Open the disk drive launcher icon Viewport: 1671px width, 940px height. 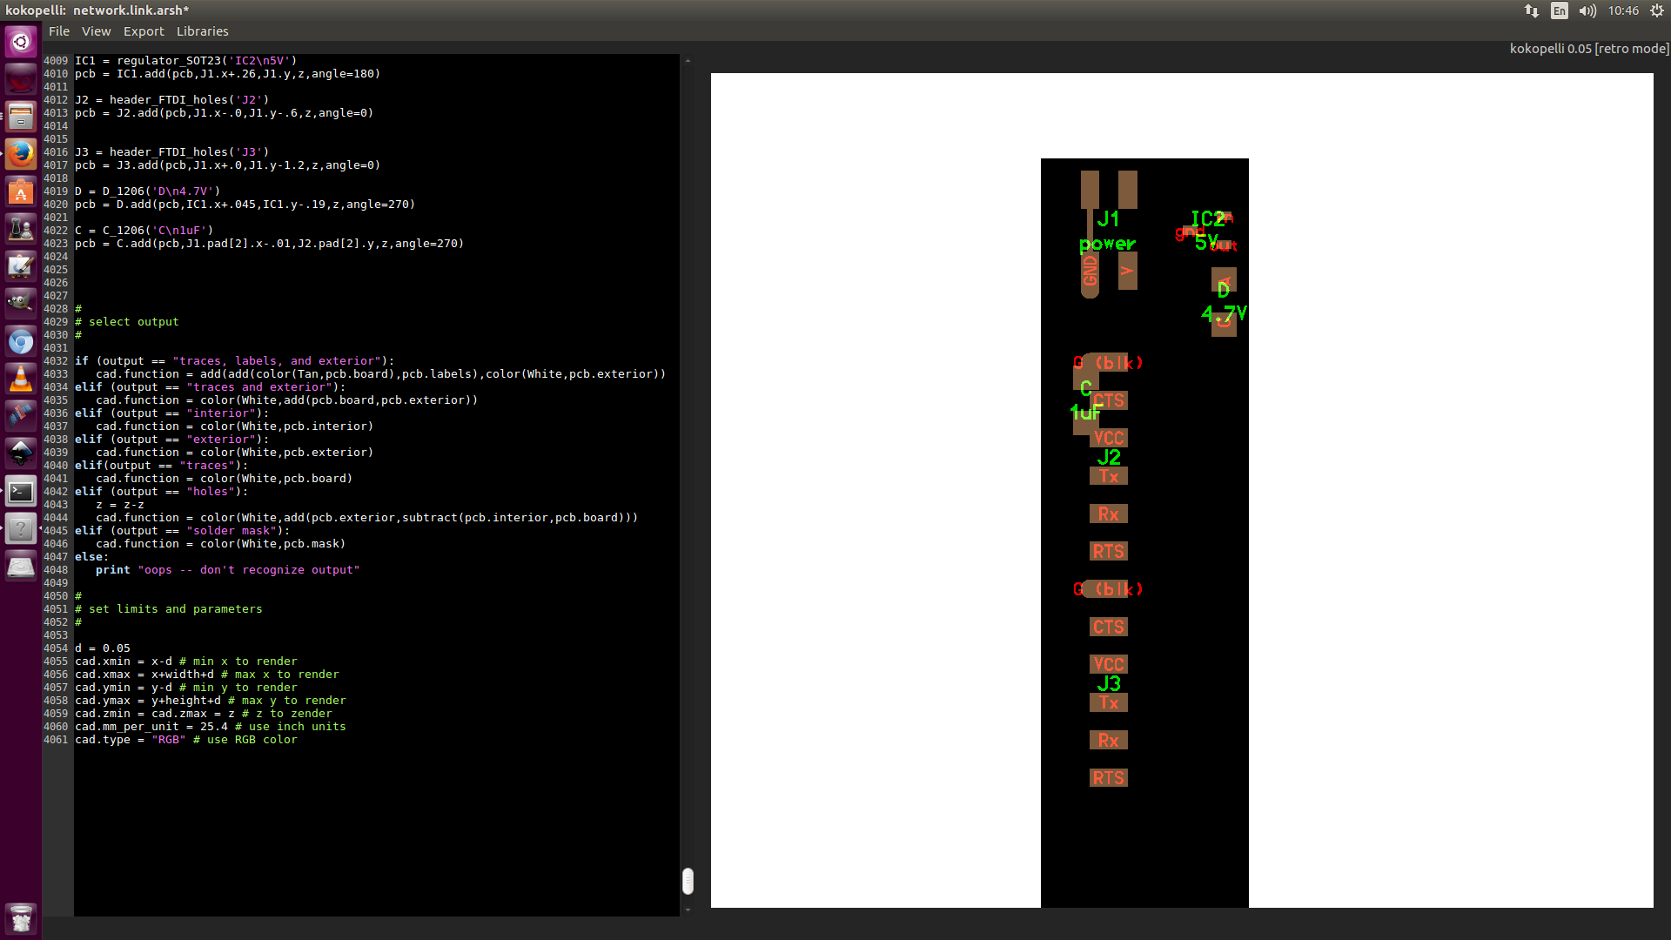tap(21, 566)
